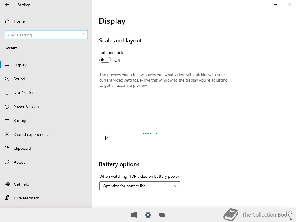This screenshot has width=296, height=222.
Task: Open the About page
Action: (x=46, y=162)
